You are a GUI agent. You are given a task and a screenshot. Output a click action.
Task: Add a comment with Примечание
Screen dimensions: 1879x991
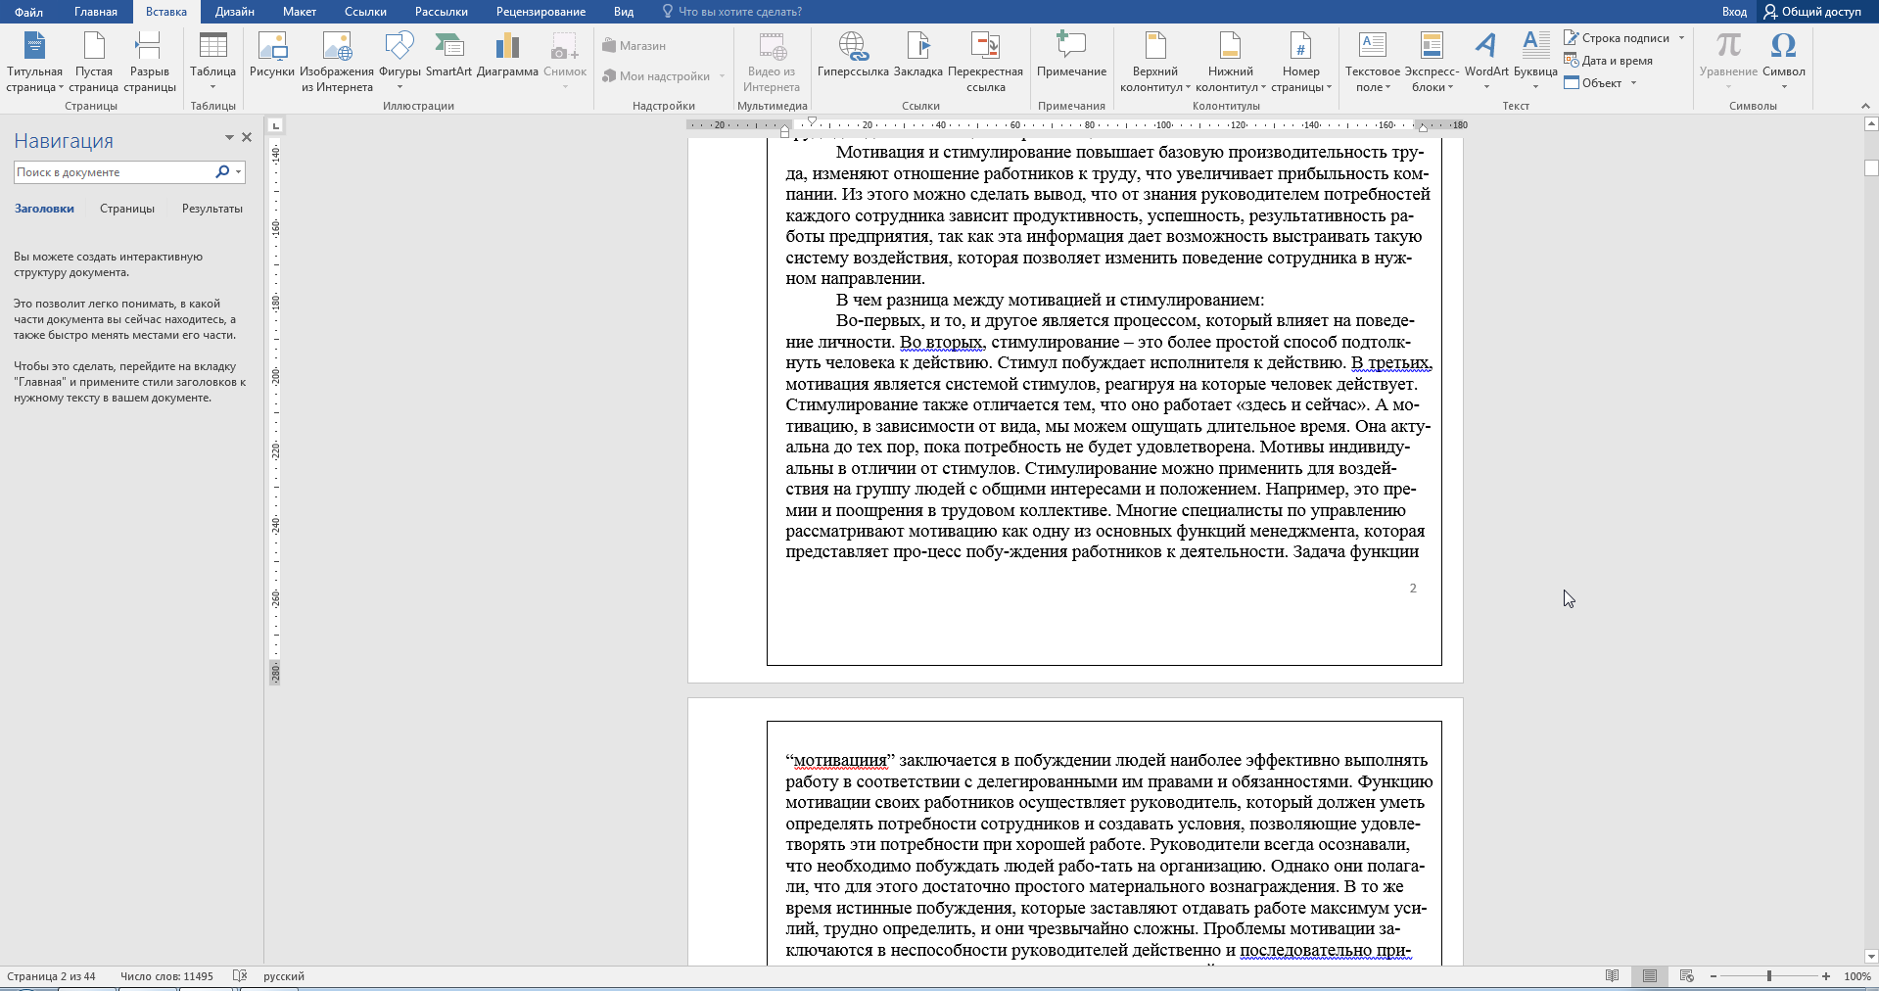coord(1072,55)
